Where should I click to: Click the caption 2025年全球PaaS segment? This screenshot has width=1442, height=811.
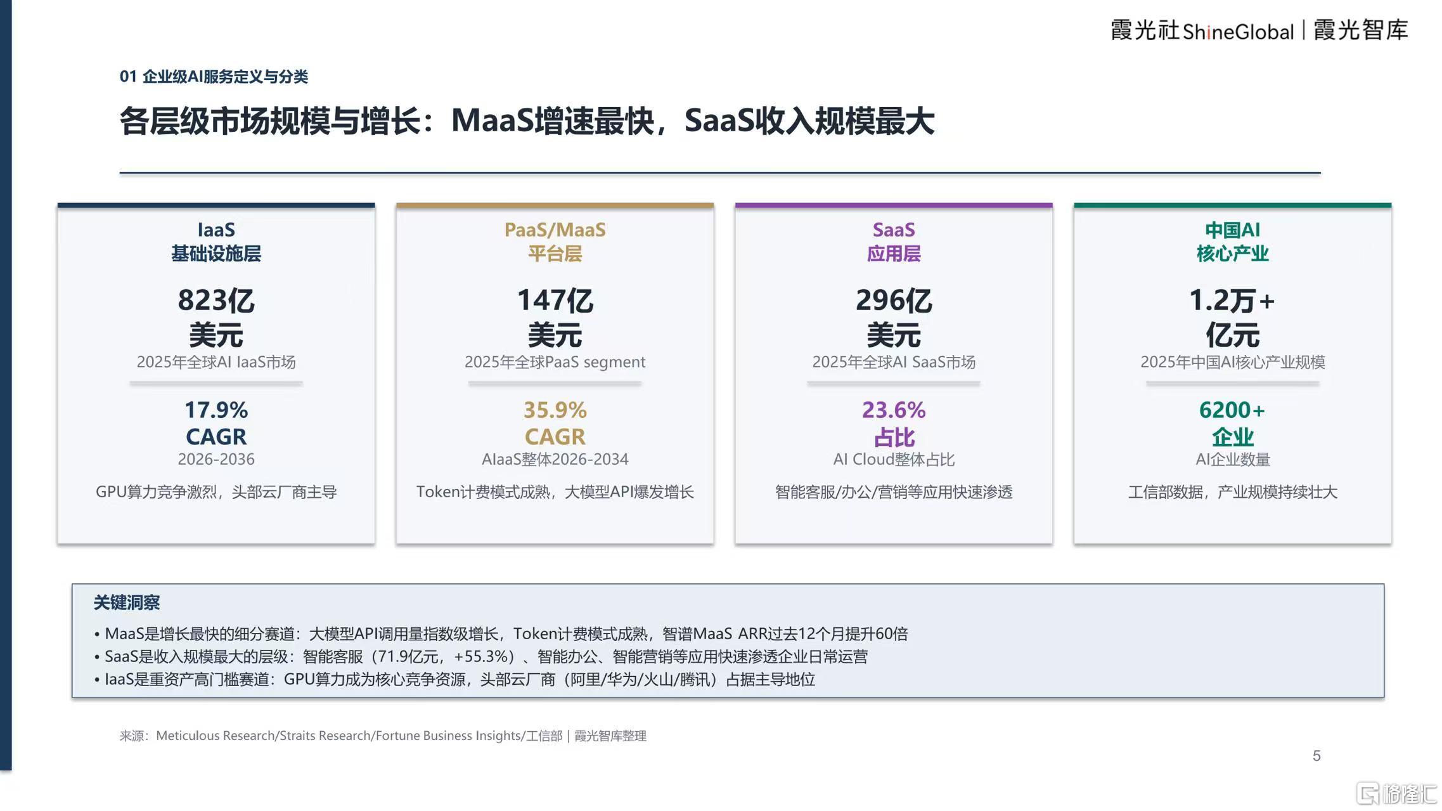(555, 362)
